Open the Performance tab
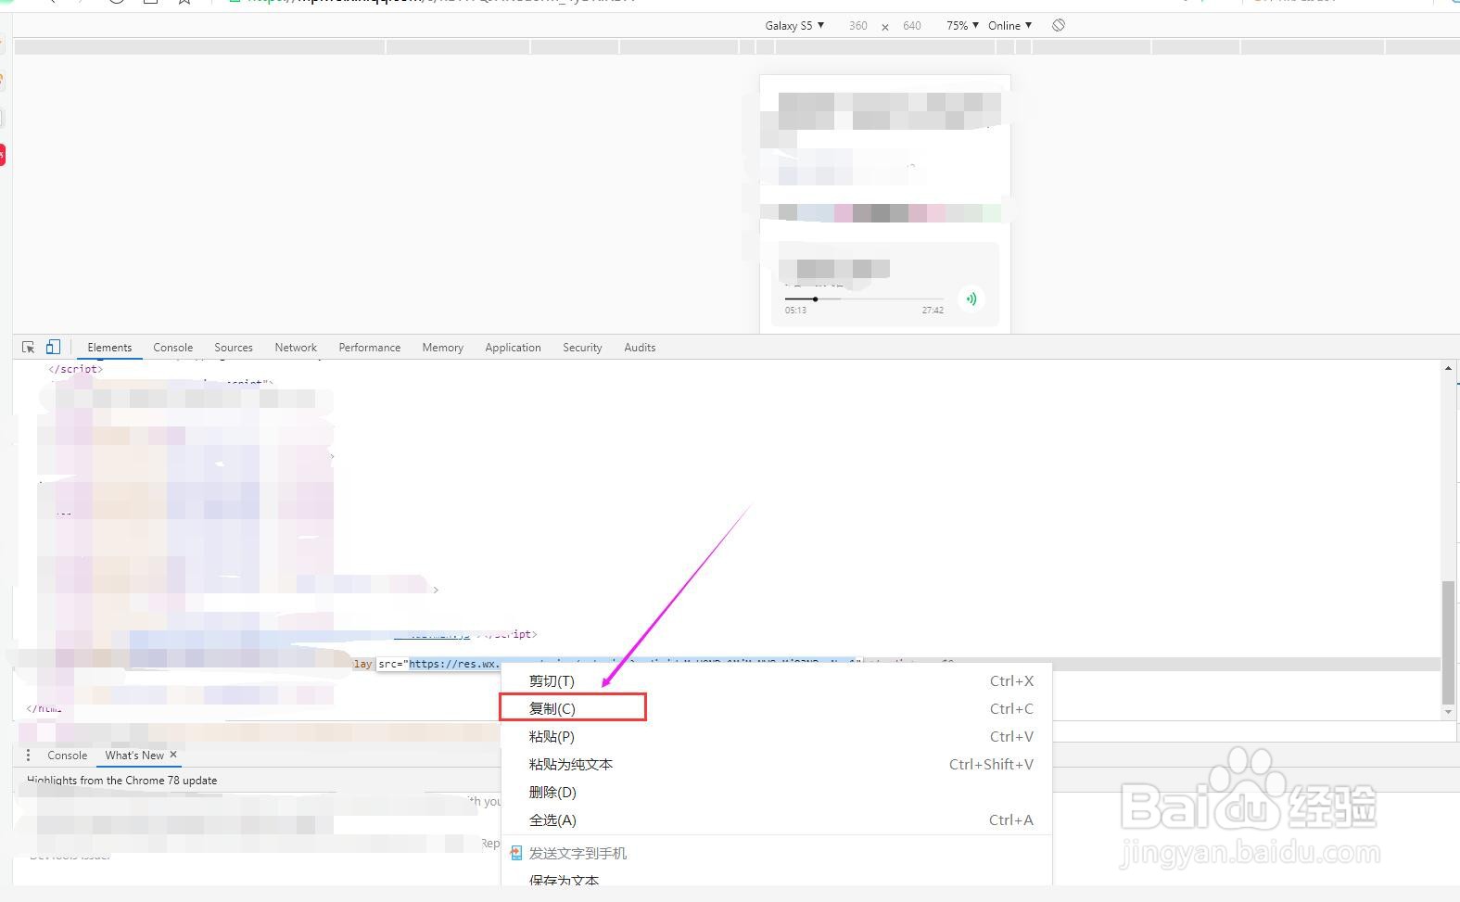The height and width of the screenshot is (902, 1460). tap(370, 348)
